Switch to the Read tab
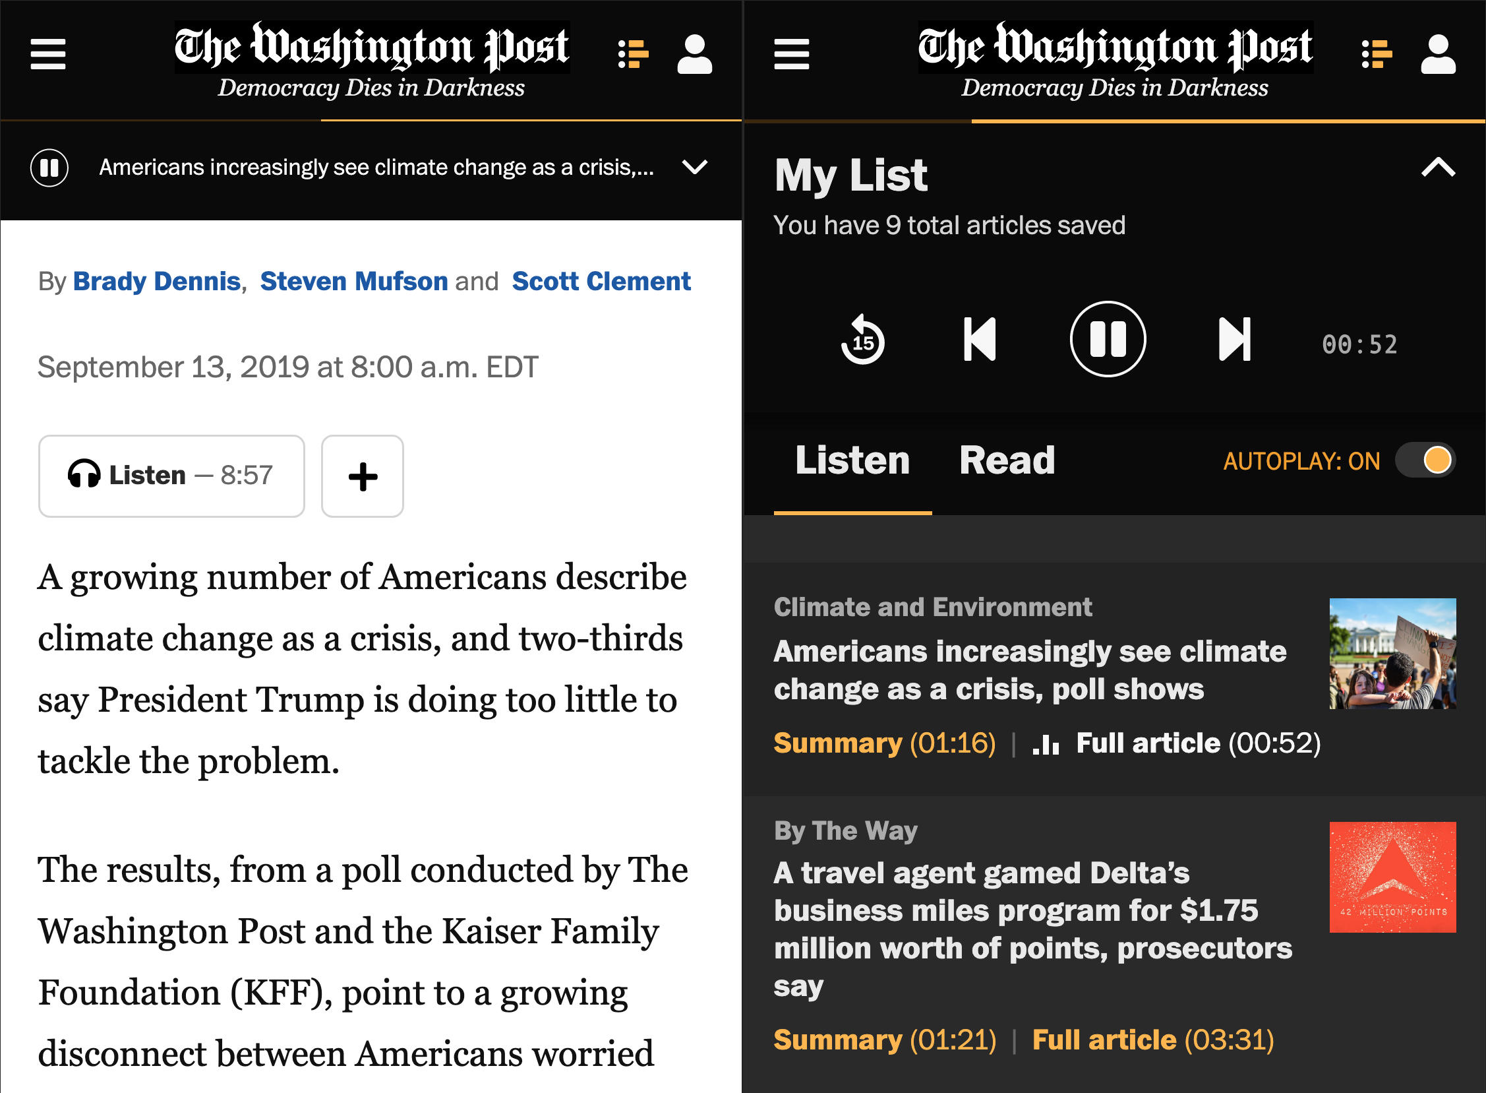Screen dimensions: 1486x1093 [x=1007, y=460]
